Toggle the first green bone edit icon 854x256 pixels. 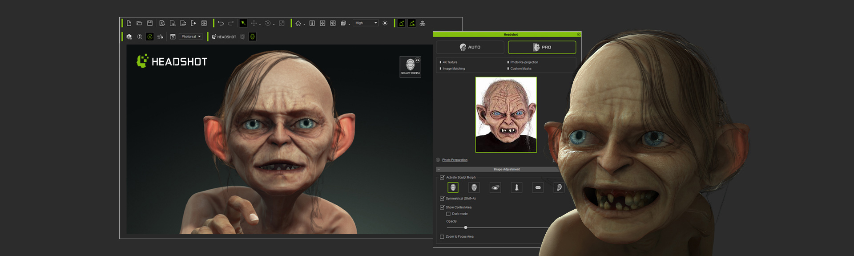pyautogui.click(x=402, y=23)
